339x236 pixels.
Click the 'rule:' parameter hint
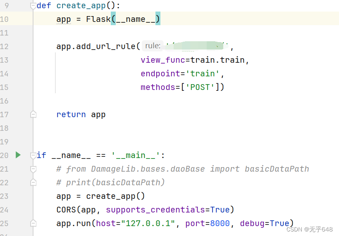click(153, 46)
